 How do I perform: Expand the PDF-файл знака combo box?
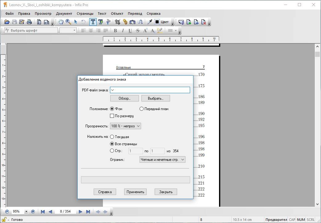(112, 90)
